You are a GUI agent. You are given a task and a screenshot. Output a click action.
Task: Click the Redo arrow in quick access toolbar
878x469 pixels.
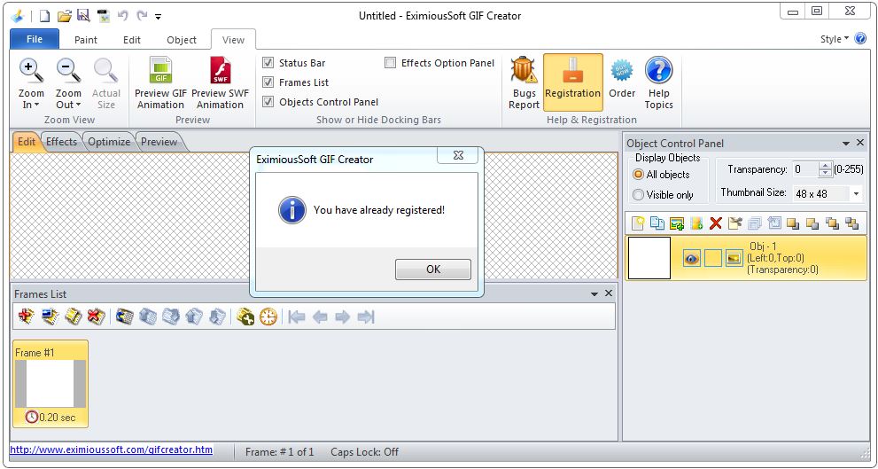click(x=142, y=16)
